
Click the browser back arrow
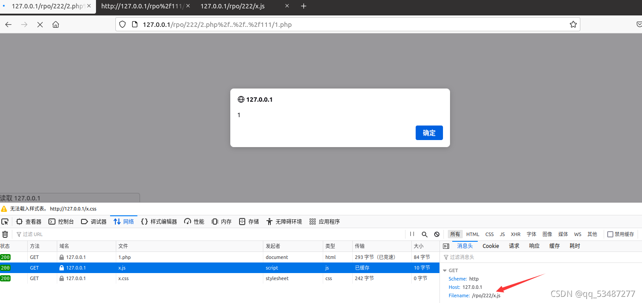click(x=8, y=25)
